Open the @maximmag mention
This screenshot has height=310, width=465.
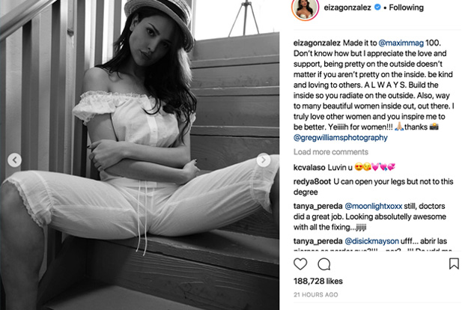click(x=401, y=43)
